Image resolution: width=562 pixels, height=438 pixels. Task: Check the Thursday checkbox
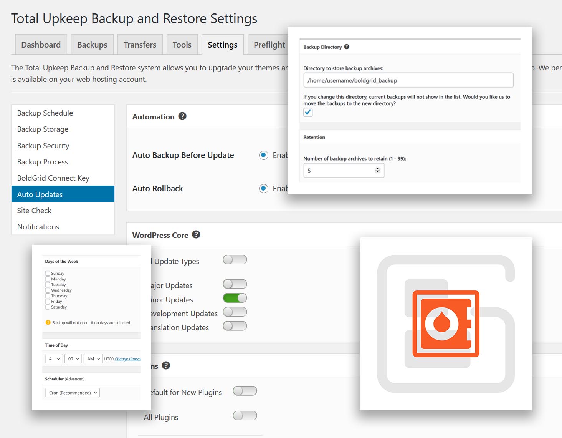48,296
